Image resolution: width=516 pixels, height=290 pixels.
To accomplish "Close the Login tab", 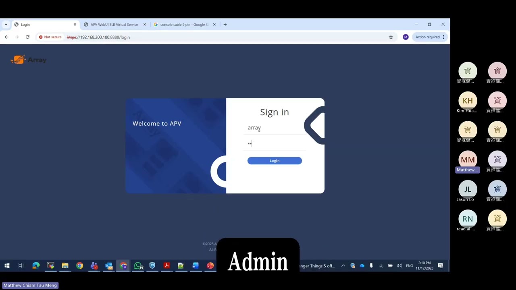I will [x=75, y=25].
